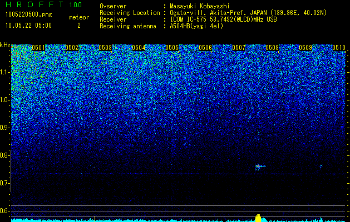This screenshot has width=350, height=222.
Task: Click the 1.0 kHz axis label
Action: coord(5,100)
